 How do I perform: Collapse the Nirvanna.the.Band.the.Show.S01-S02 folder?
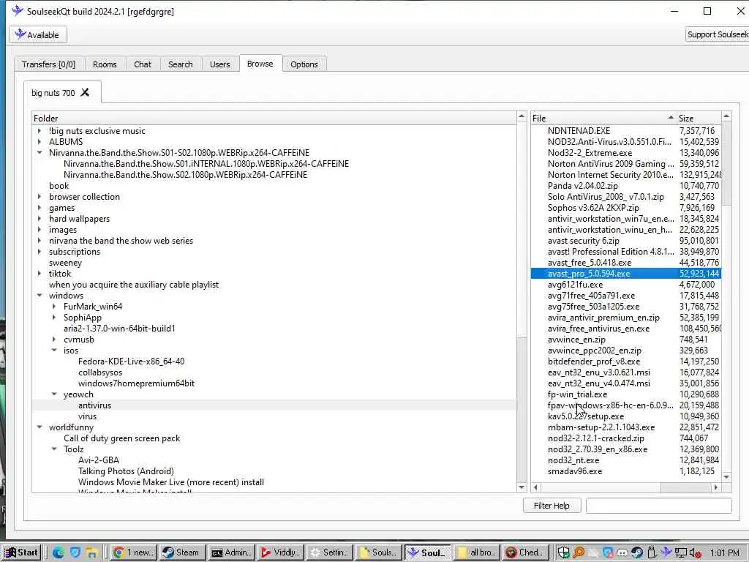[x=39, y=152]
